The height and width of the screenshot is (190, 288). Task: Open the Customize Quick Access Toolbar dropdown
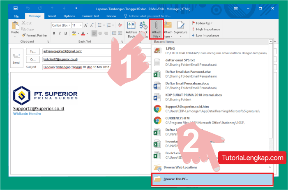click(x=76, y=8)
